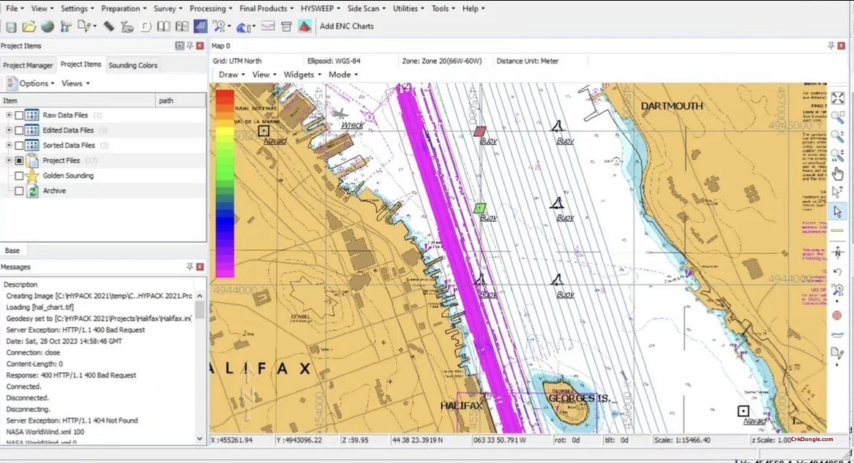Click the blue wave tide icon
The height and width of the screenshot is (463, 854).
pyautogui.click(x=244, y=26)
